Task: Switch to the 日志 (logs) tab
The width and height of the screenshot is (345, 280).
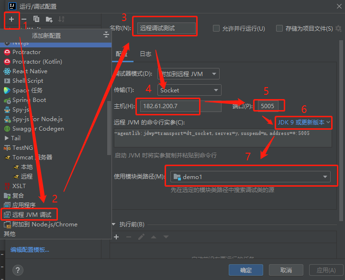Action: pos(145,54)
